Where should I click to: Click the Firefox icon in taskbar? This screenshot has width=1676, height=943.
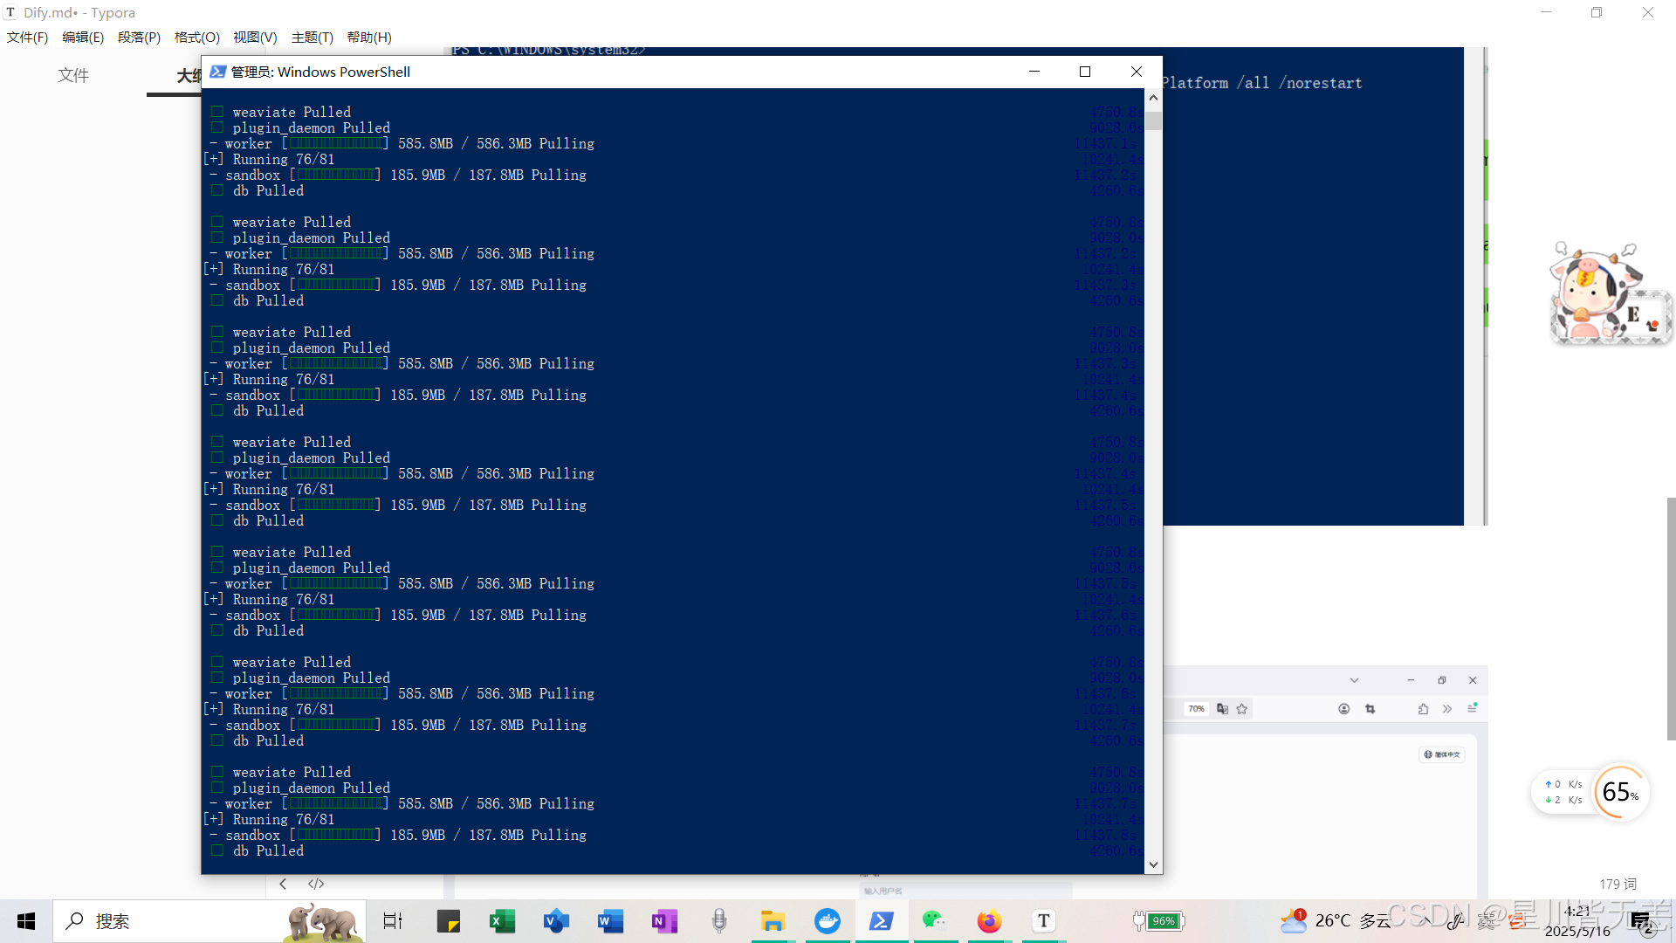click(x=989, y=921)
